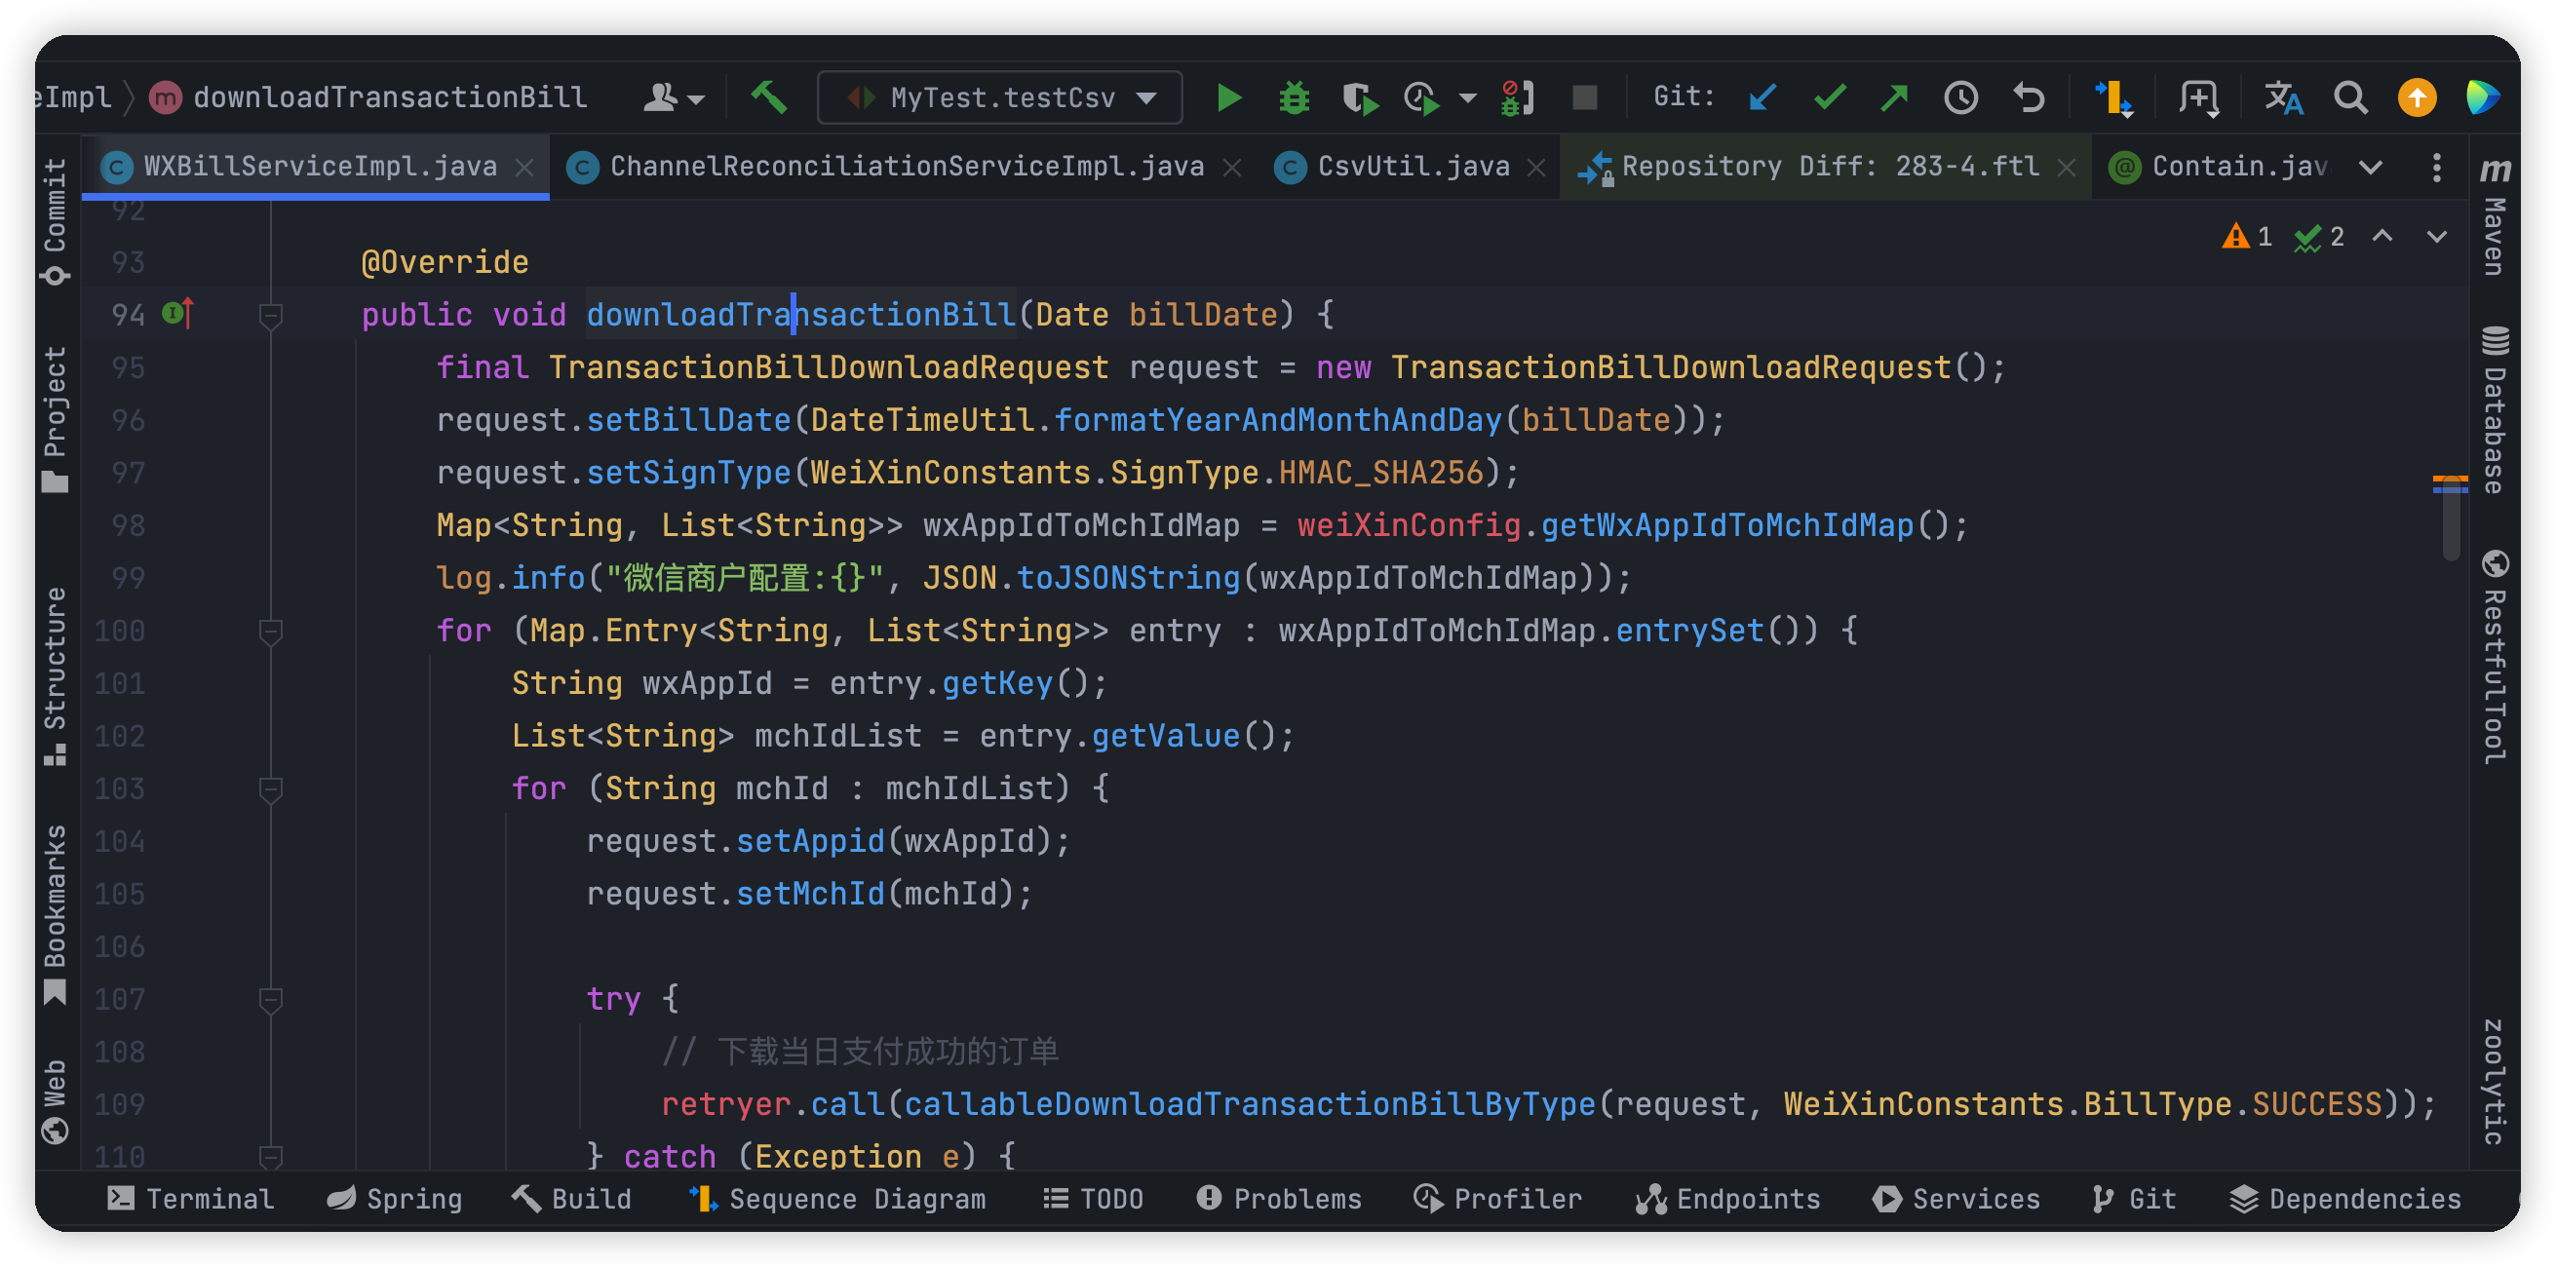Run with coverage shield icon

1359,98
